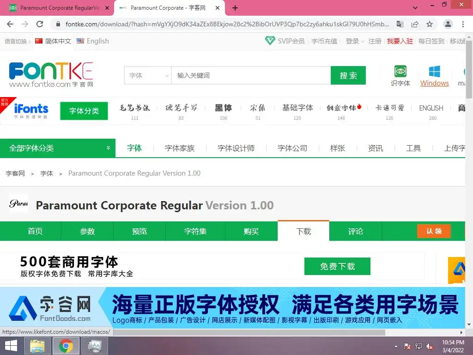
Task: Open Windows Start menu
Action: click(11, 346)
